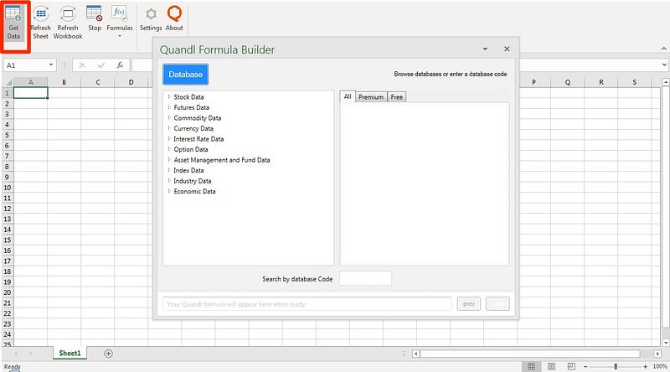This screenshot has width=670, height=372.
Task: Select column S header
Action: (x=635, y=82)
